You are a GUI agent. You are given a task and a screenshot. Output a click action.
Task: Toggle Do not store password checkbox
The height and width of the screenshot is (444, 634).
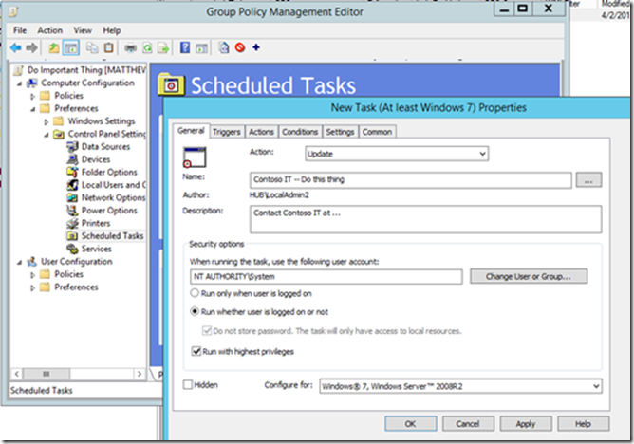(207, 331)
